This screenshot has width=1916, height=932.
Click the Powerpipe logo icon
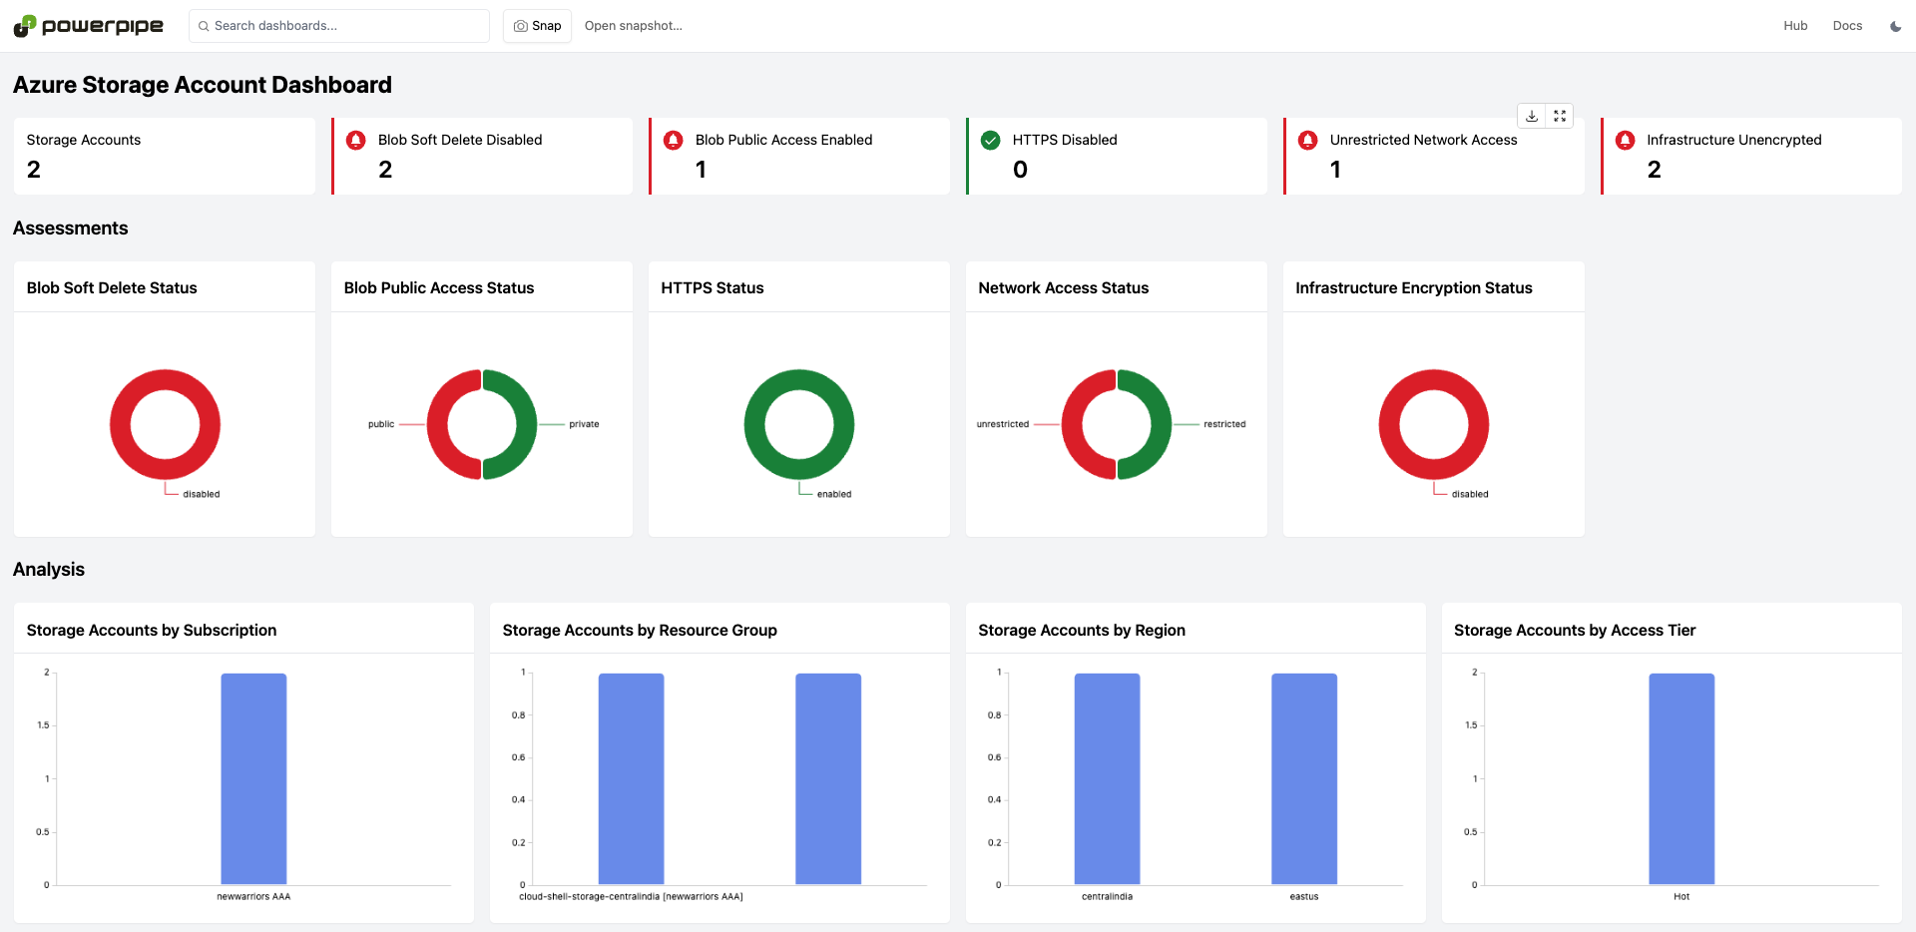[x=24, y=26]
